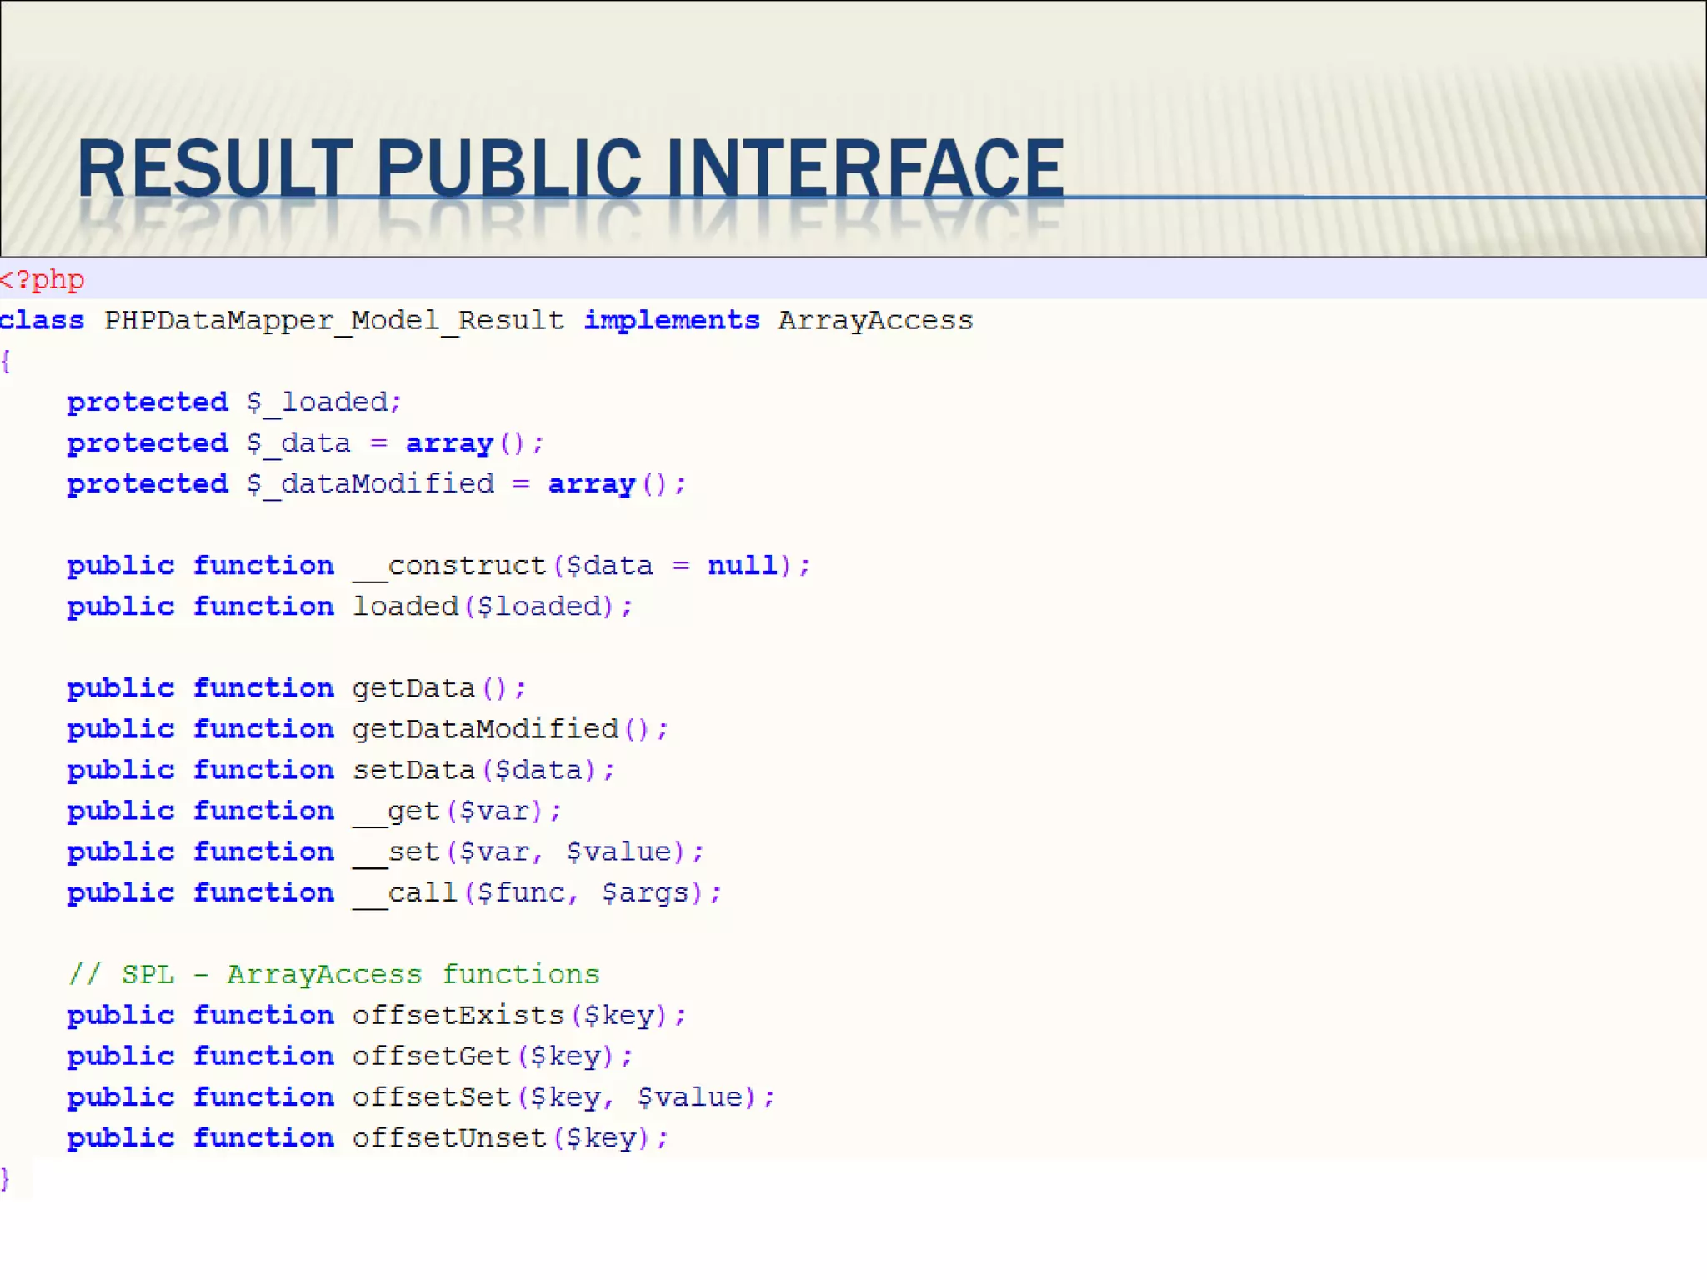Click the __construct($data = null) method
The width and height of the screenshot is (1707, 1280).
[x=439, y=566]
